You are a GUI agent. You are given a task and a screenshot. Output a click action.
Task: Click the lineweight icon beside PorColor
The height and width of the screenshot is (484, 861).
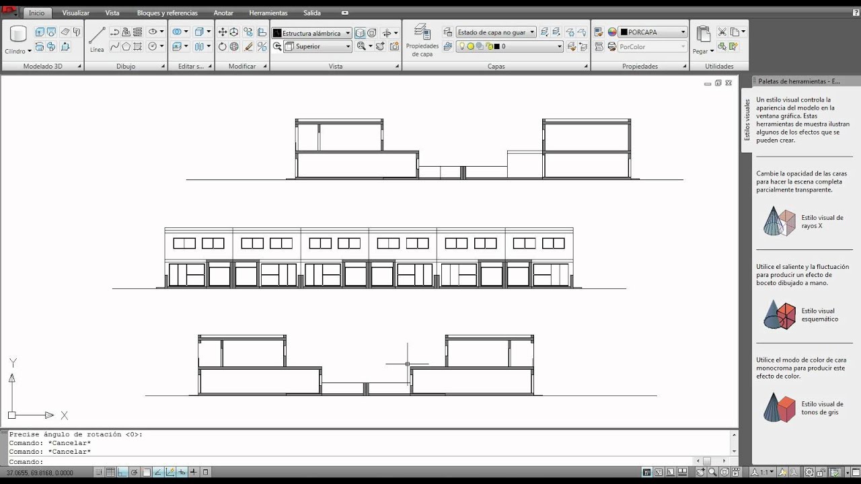(612, 46)
